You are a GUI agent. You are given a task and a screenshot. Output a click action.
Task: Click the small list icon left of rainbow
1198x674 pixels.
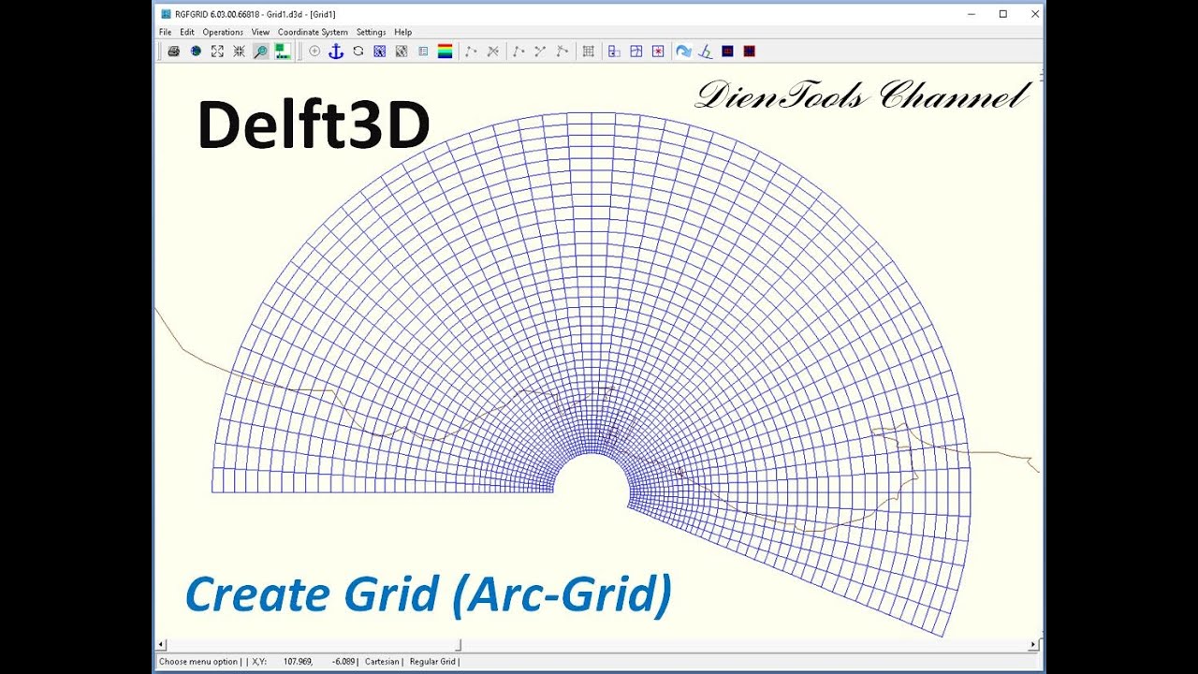point(423,51)
